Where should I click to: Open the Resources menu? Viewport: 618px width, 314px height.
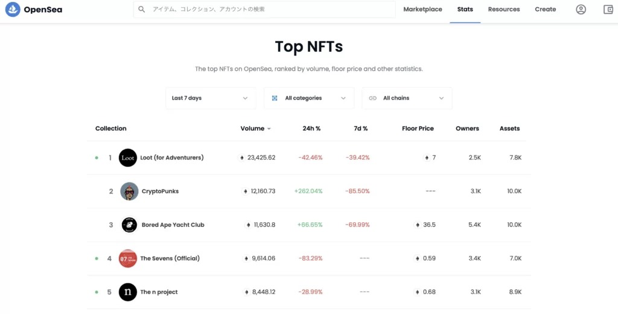504,9
